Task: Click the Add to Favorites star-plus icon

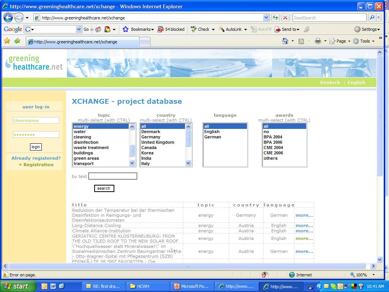Action: pos(17,41)
